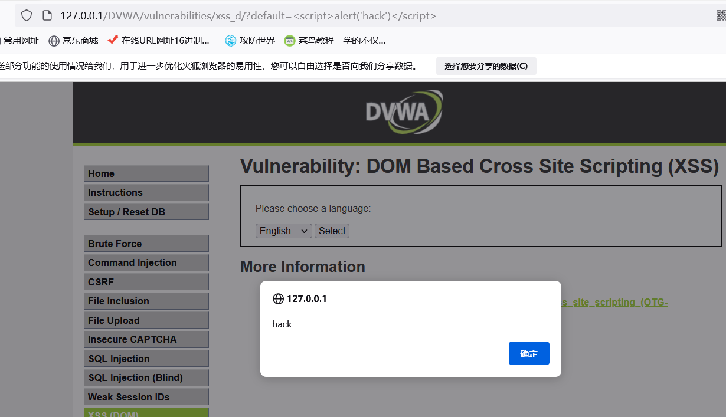Click the 'hack' alert message text
The height and width of the screenshot is (417, 726).
(282, 324)
